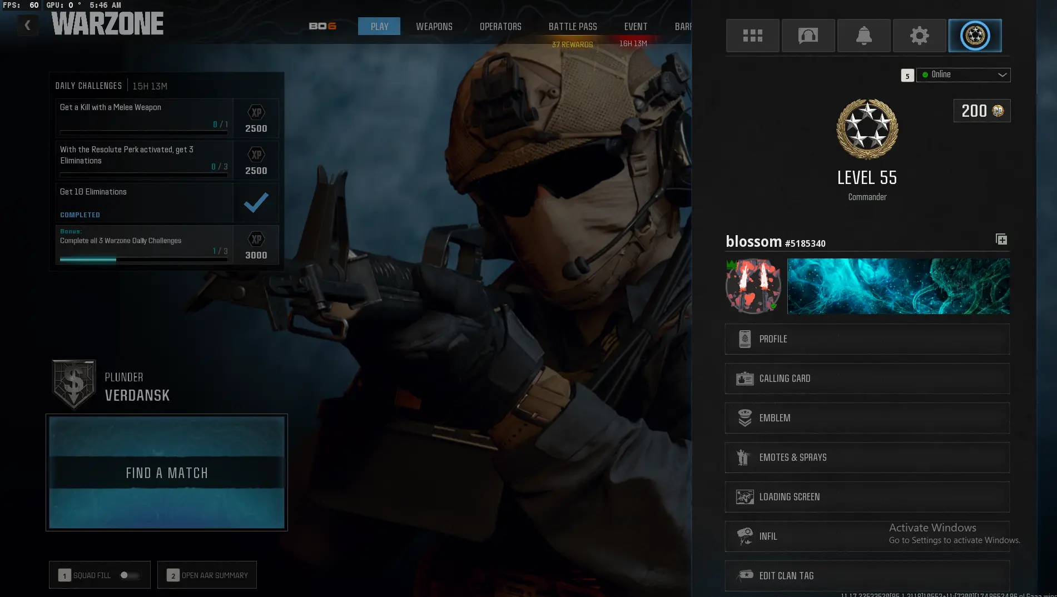Click the Emblem chevron badge icon
This screenshot has width=1057, height=597.
(745, 418)
